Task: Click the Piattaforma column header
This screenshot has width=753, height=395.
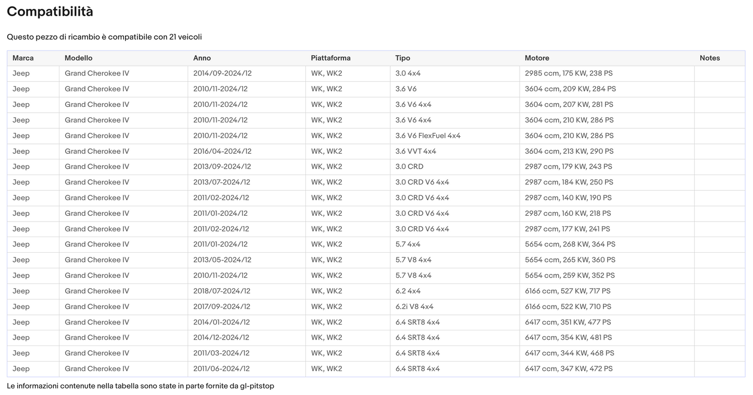Action: [x=330, y=58]
